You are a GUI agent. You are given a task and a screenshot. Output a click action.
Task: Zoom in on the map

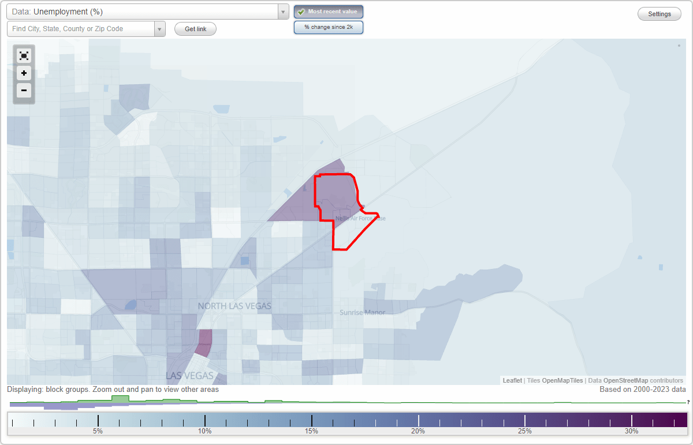coord(24,73)
